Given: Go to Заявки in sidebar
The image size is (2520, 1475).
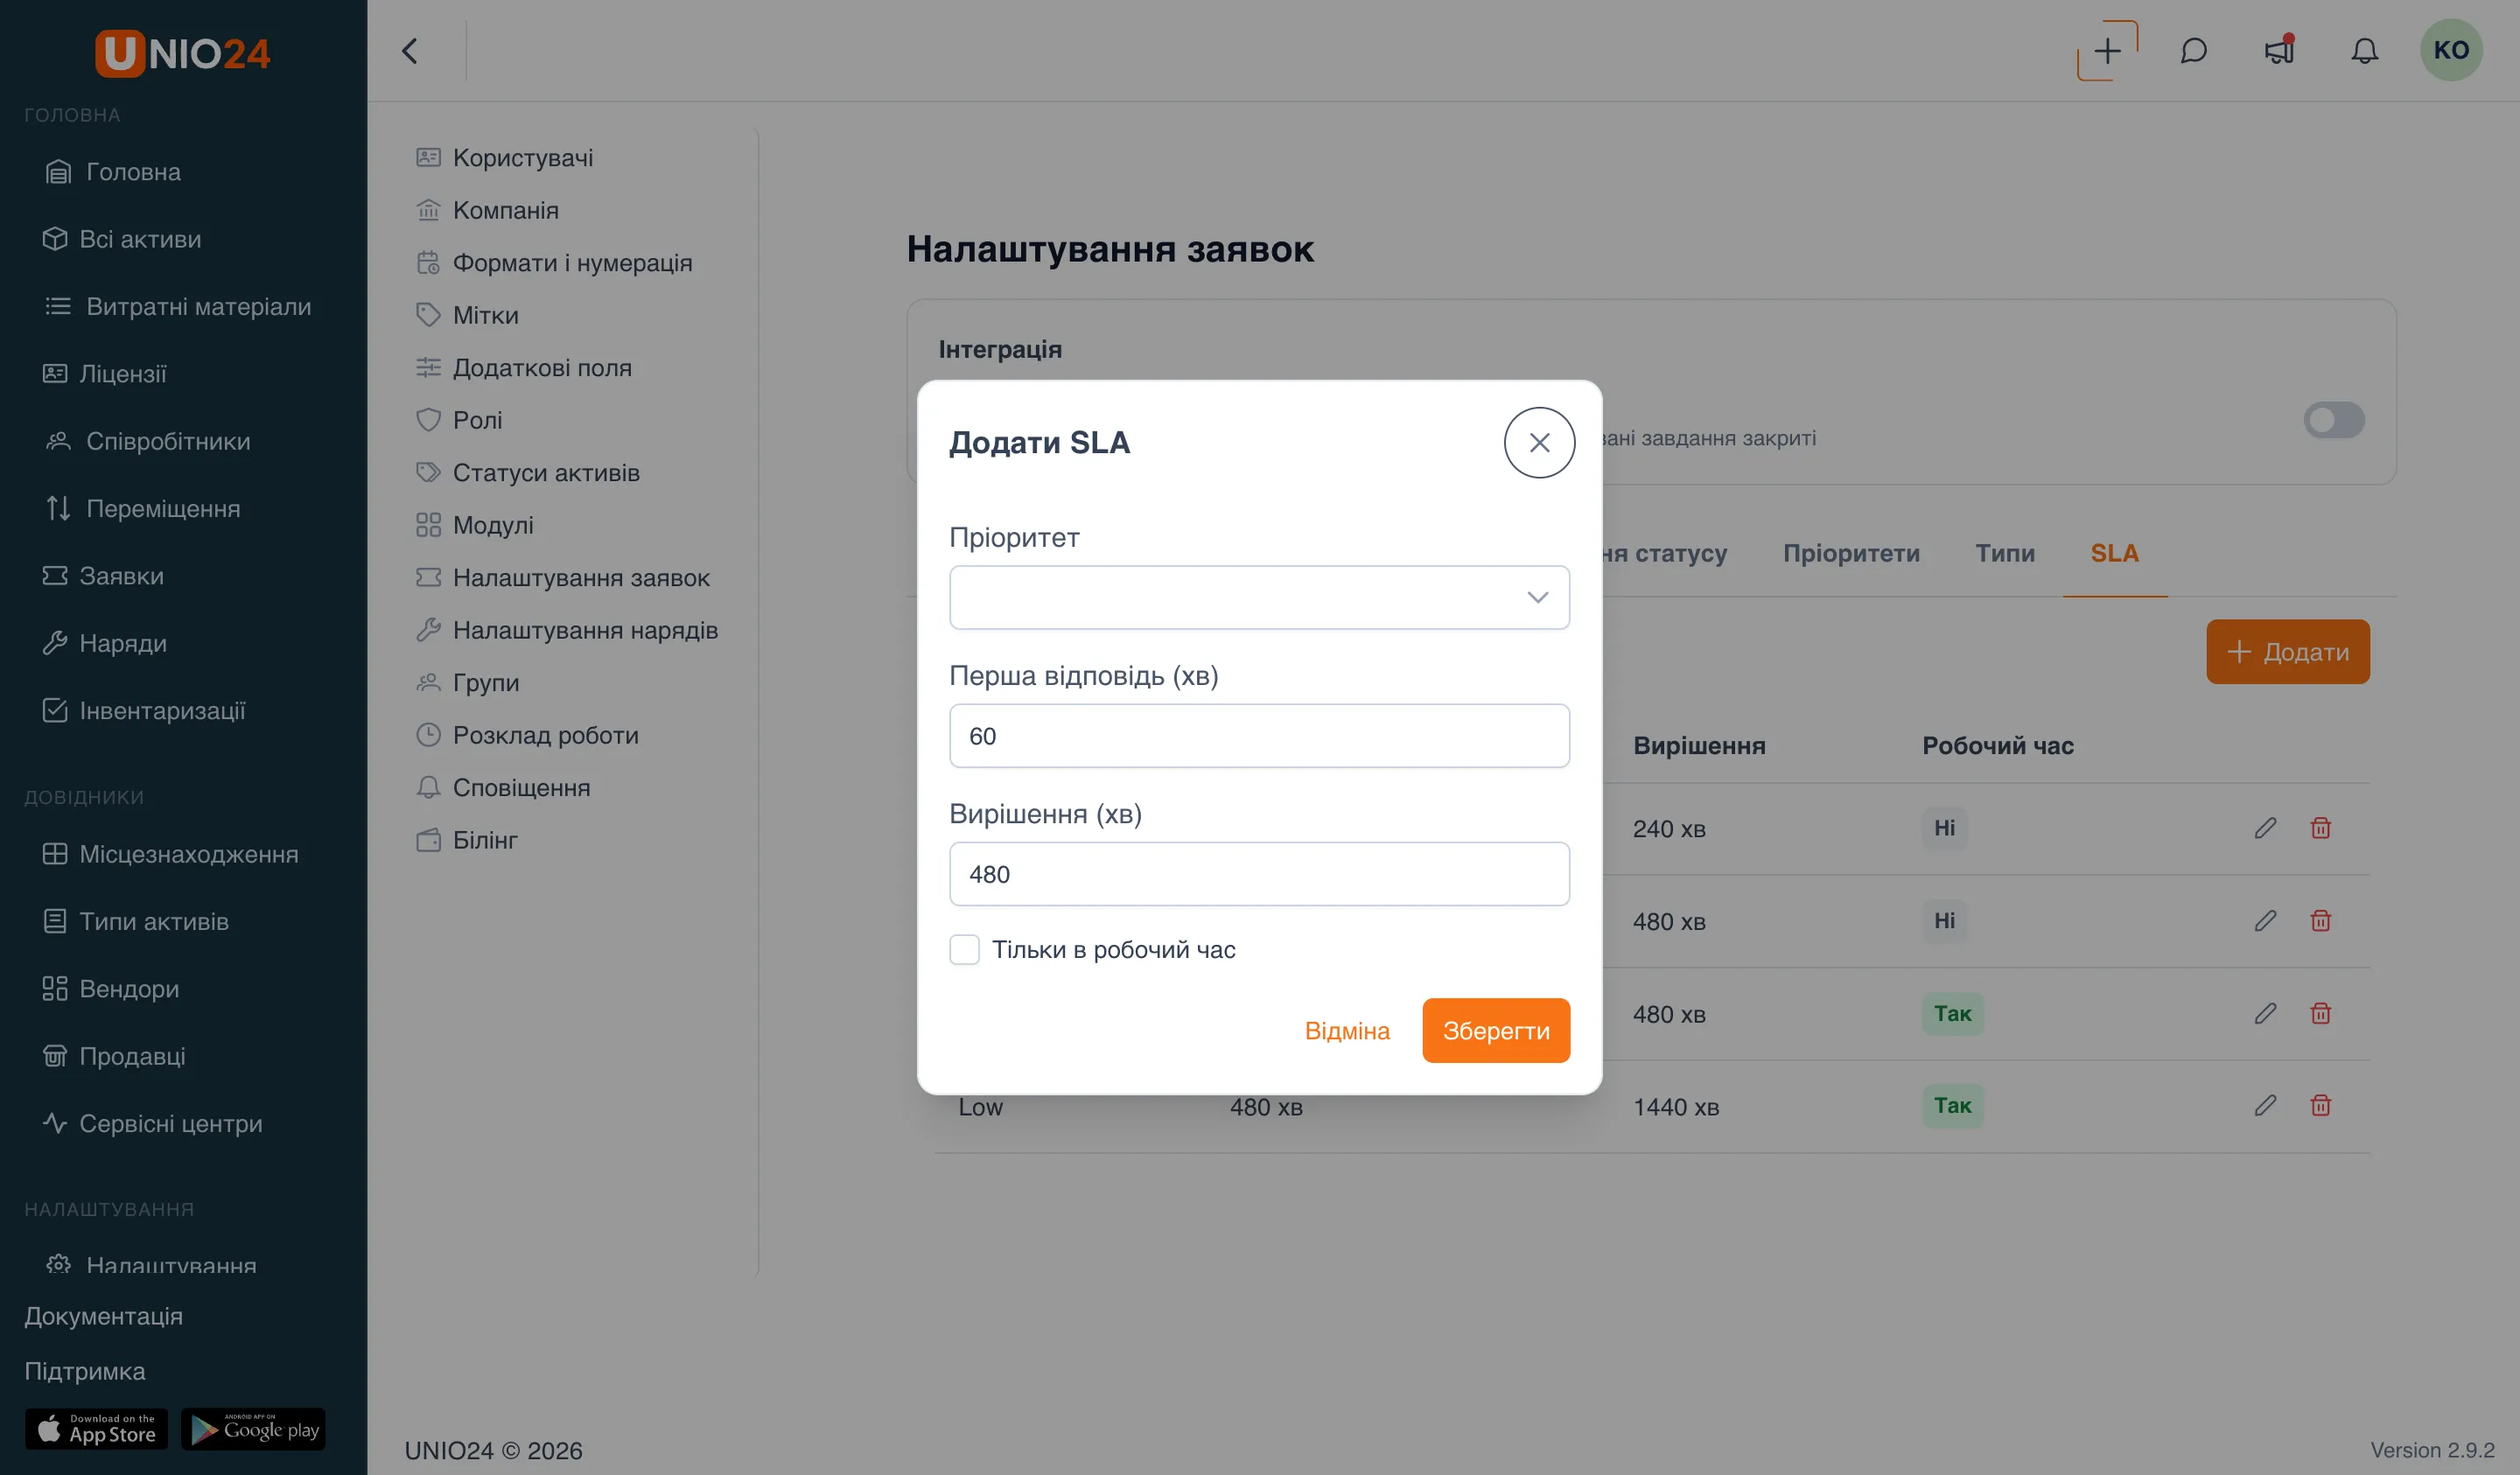Looking at the screenshot, I should [103, 576].
